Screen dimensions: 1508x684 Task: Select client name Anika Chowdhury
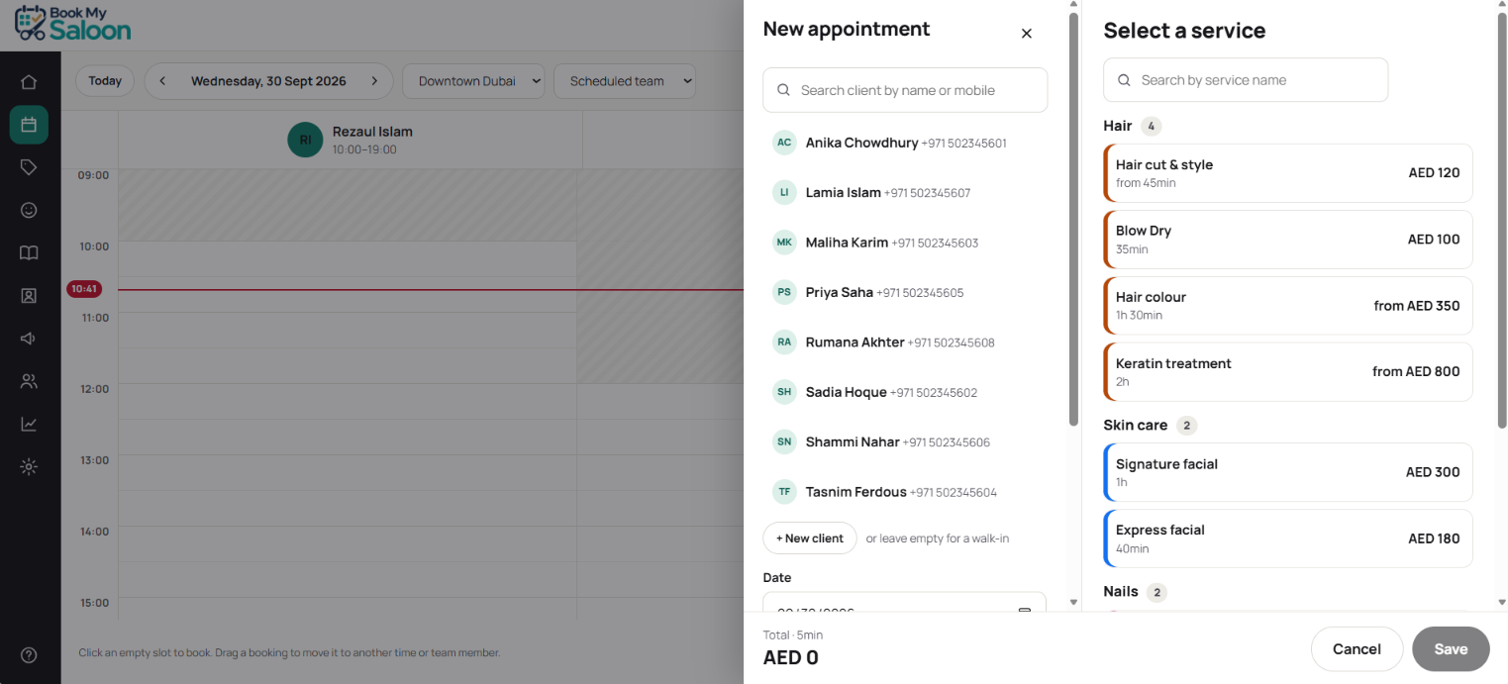coord(861,143)
